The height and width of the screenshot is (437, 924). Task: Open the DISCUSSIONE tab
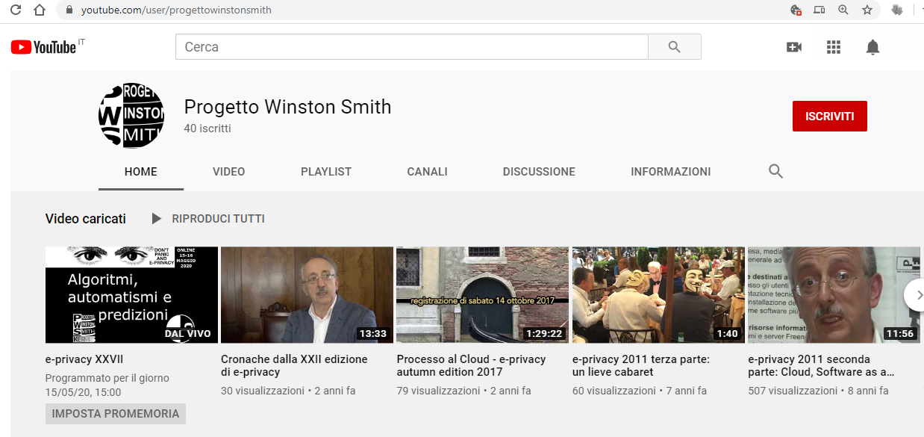click(539, 172)
